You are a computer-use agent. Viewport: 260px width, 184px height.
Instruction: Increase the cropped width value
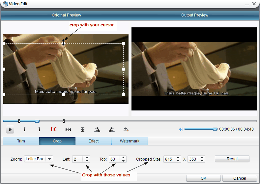point(178,157)
